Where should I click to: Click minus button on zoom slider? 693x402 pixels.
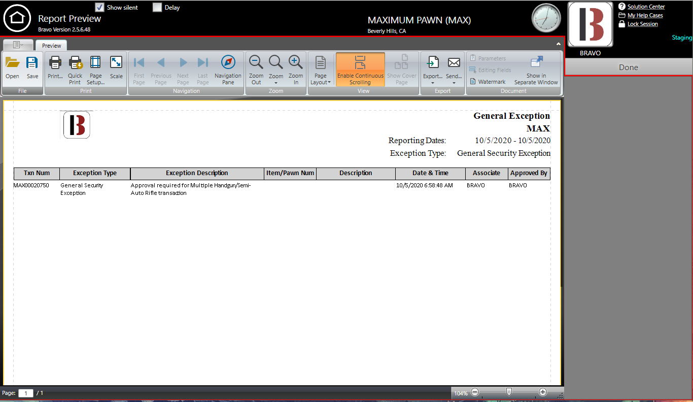click(475, 392)
